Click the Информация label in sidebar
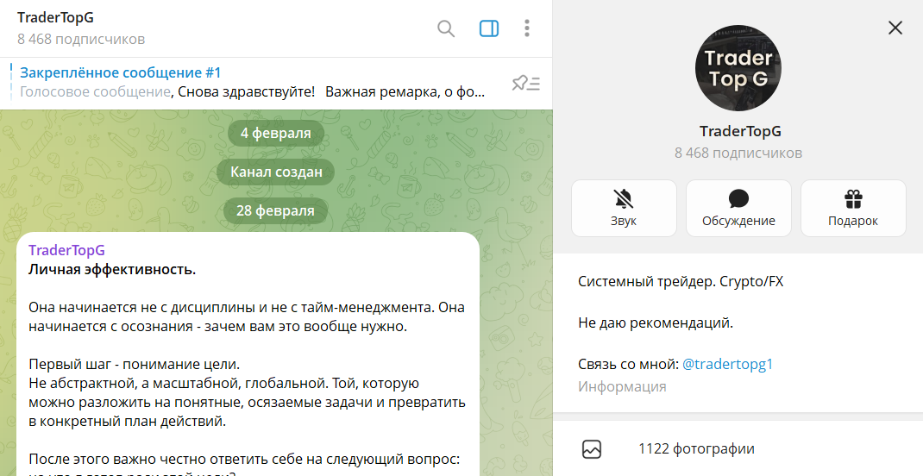Screen dimensions: 923x476 point(622,386)
